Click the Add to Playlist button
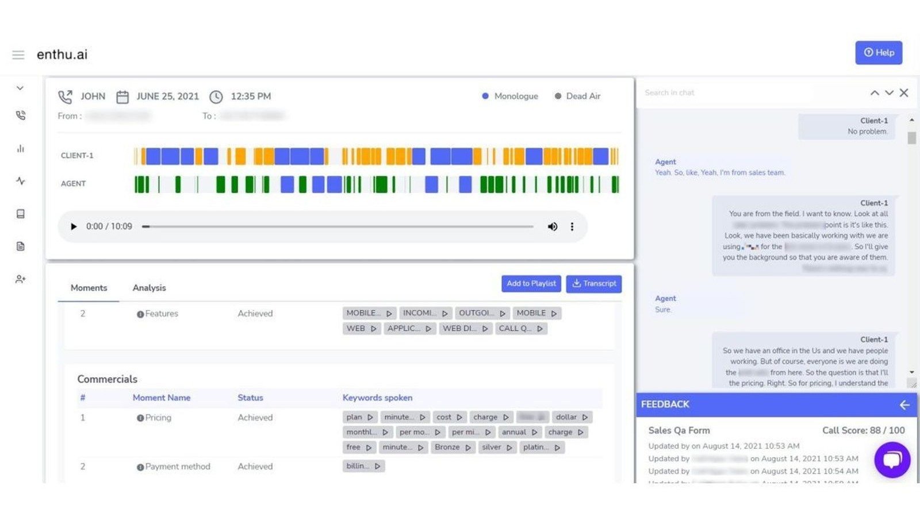This screenshot has width=920, height=517. [530, 283]
